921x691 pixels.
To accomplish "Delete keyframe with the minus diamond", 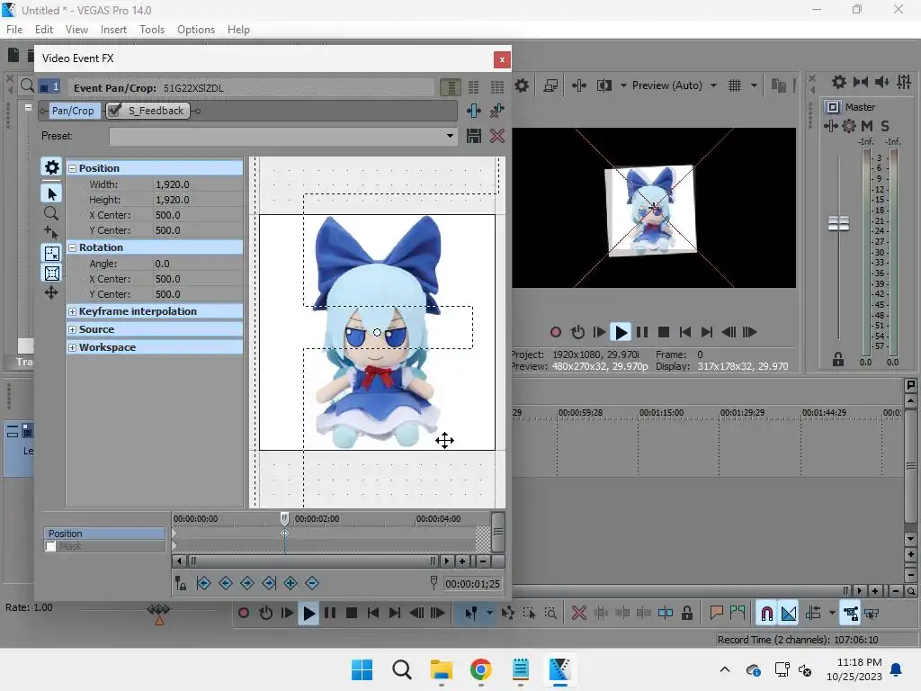I will (x=312, y=583).
